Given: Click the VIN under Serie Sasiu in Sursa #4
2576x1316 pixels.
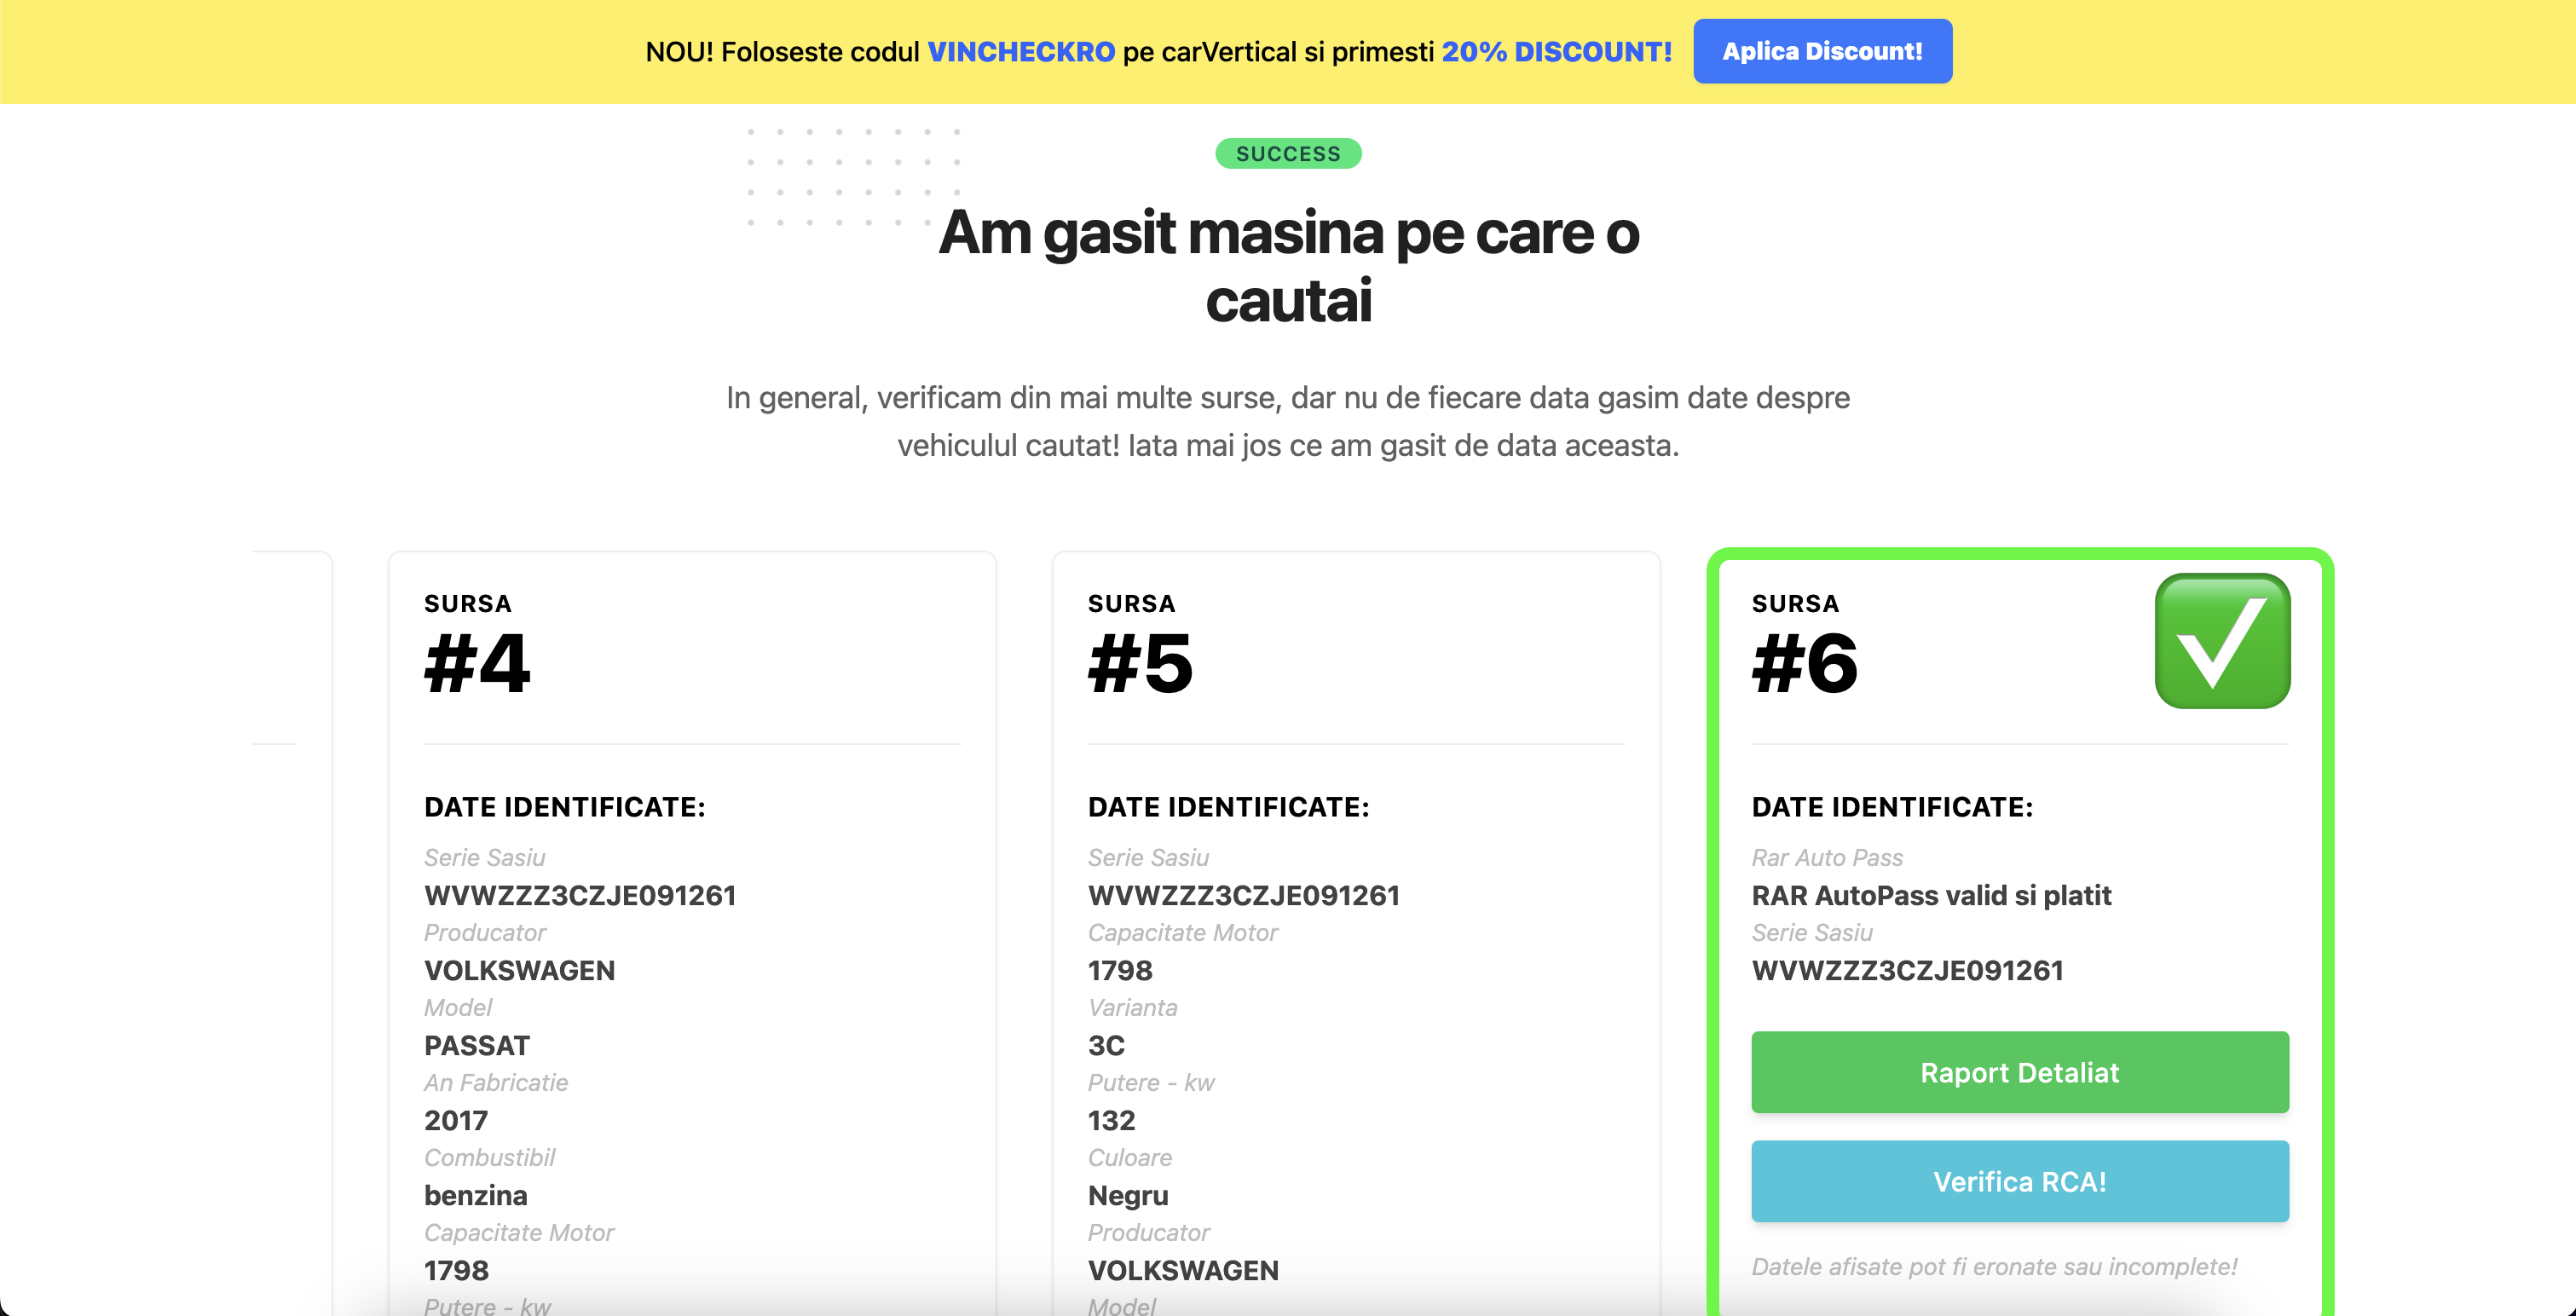Looking at the screenshot, I should 580,895.
